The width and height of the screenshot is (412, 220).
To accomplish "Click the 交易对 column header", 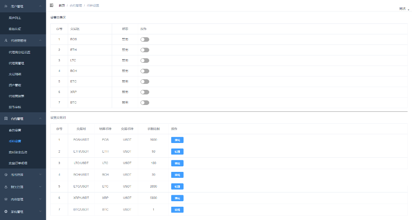I will (81, 129).
